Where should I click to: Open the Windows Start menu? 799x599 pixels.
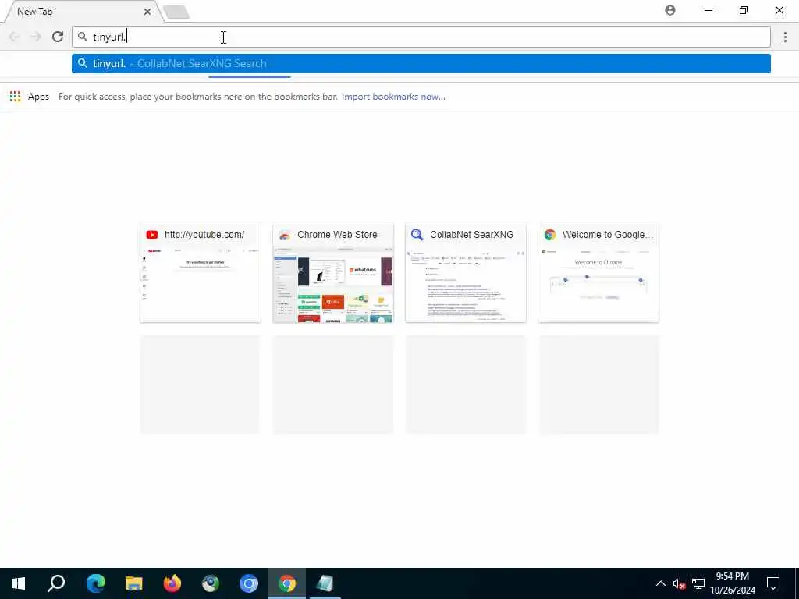tap(19, 583)
